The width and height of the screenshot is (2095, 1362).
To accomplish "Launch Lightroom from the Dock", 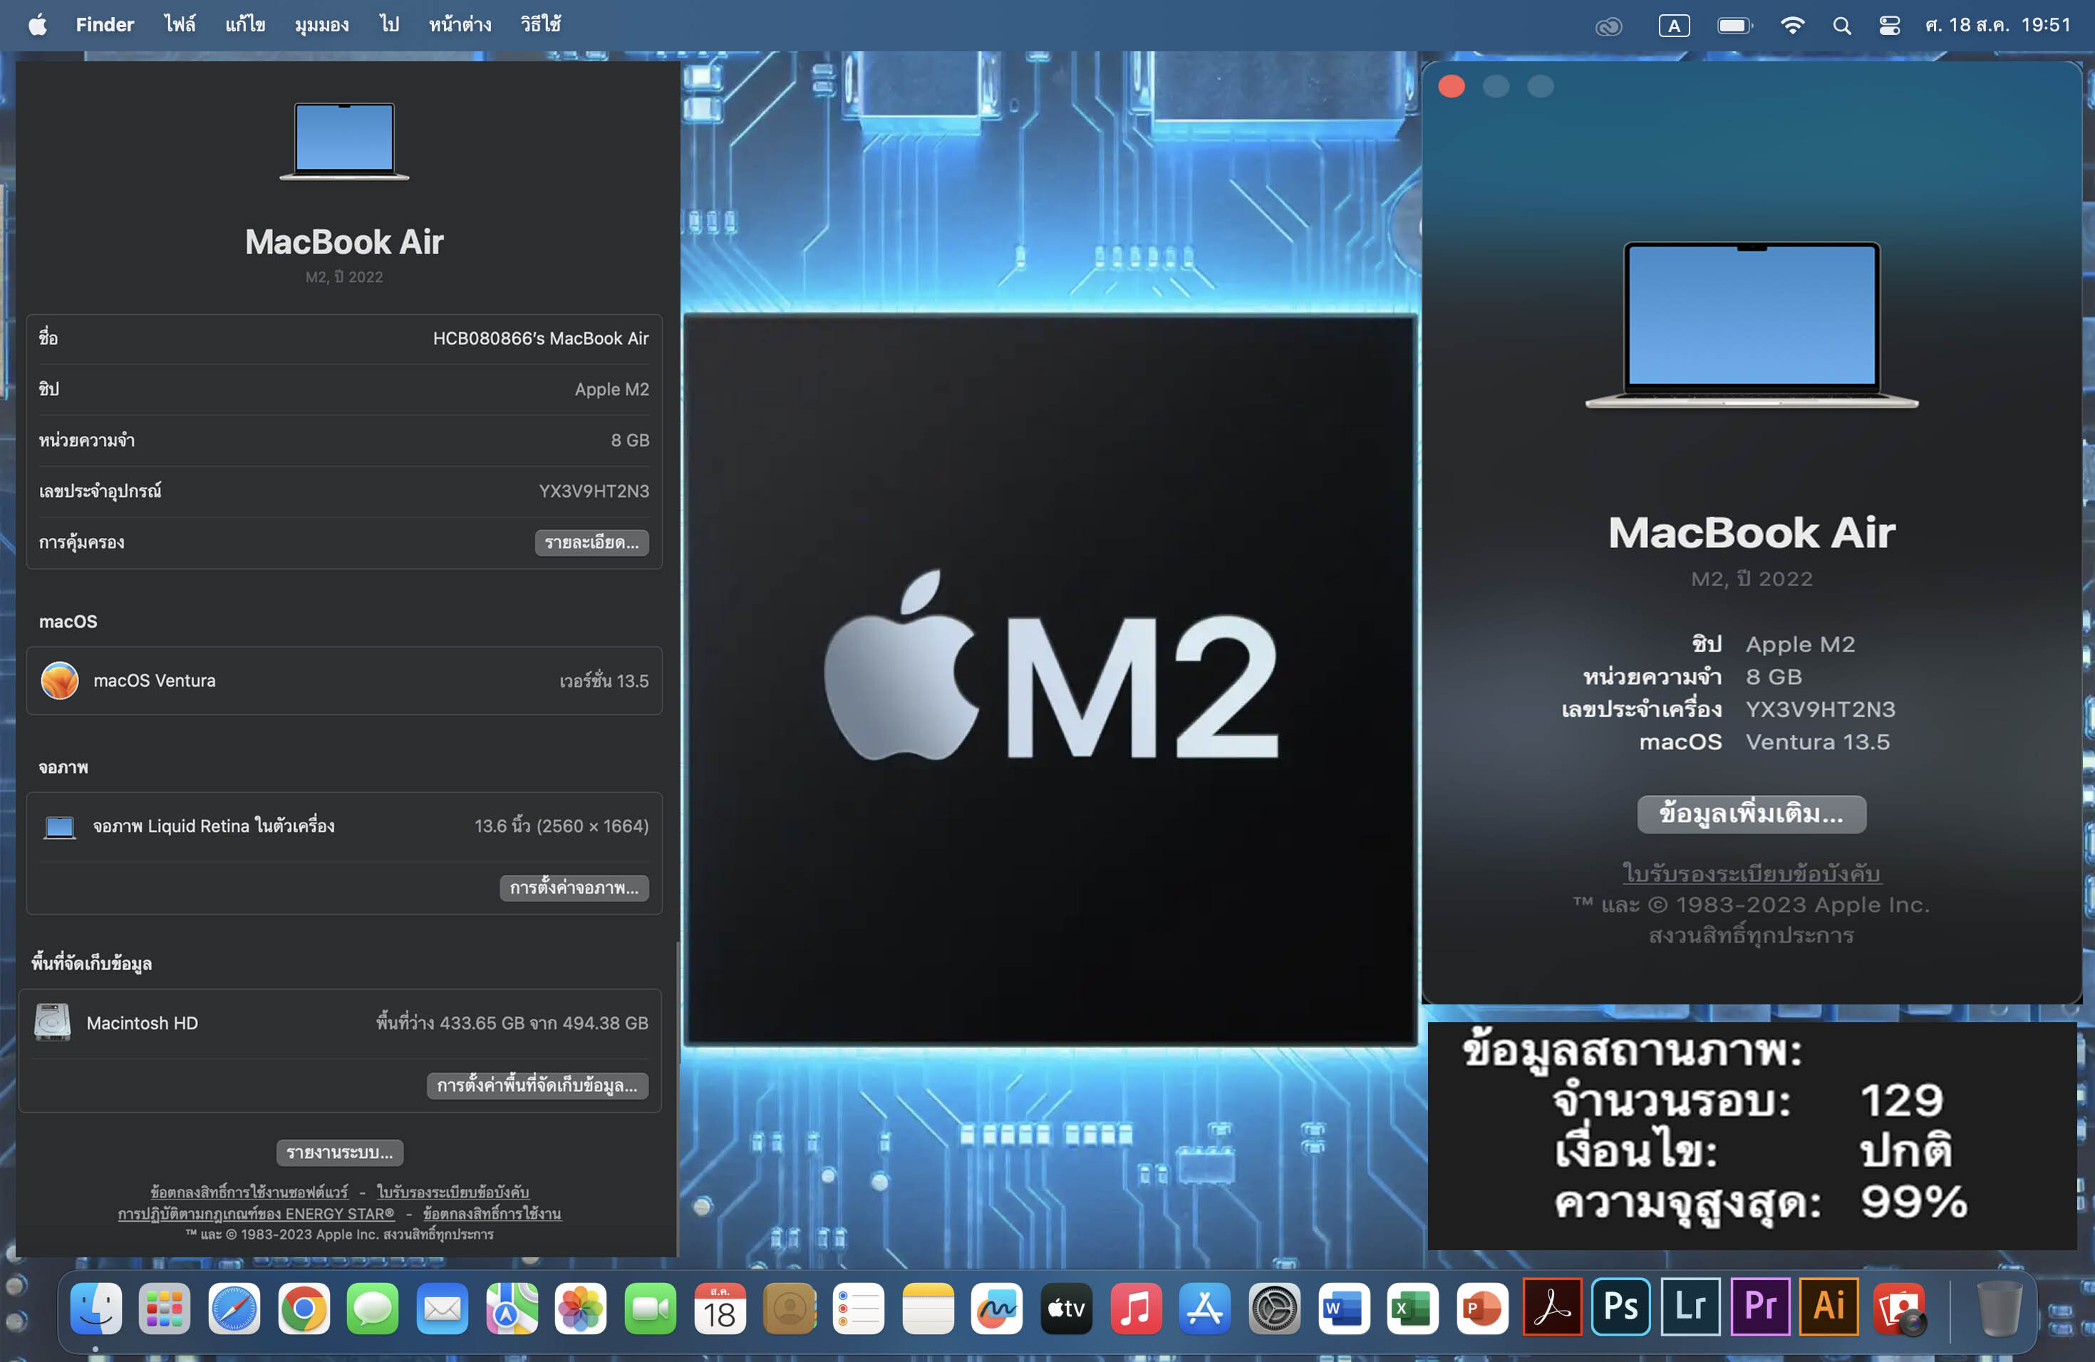I will pyautogui.click(x=1690, y=1307).
